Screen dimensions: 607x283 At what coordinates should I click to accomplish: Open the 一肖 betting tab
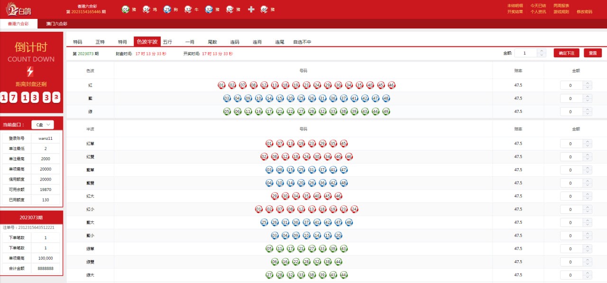[190, 42]
